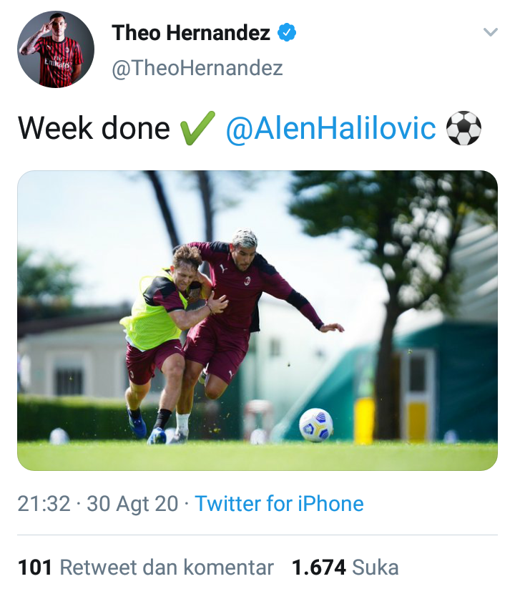Click the 21:32 tweet timestamp
515x594 pixels.
[x=44, y=503]
